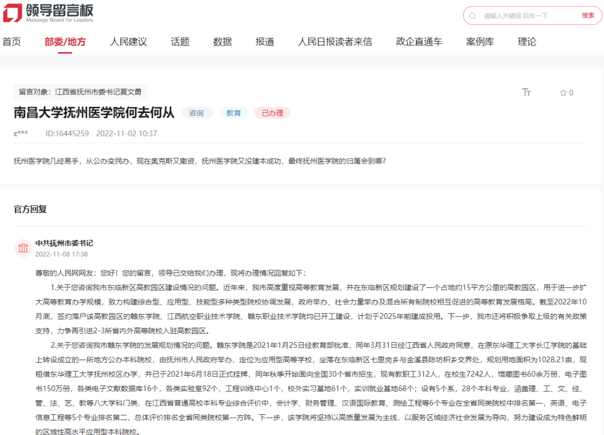Open the 政企直通车 page
The height and width of the screenshot is (435, 604).
419,42
